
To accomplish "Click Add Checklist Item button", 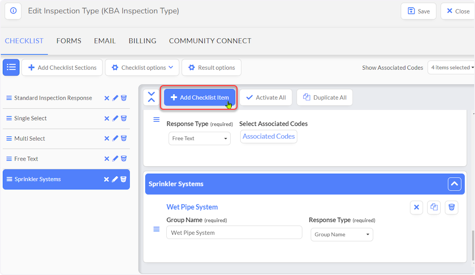I will 199,97.
